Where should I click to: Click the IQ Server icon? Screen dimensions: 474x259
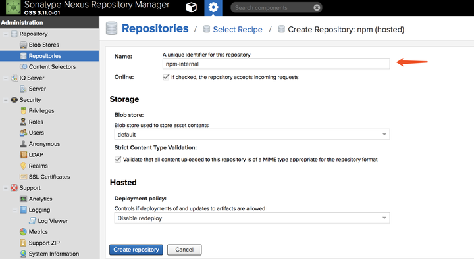[x=14, y=78]
